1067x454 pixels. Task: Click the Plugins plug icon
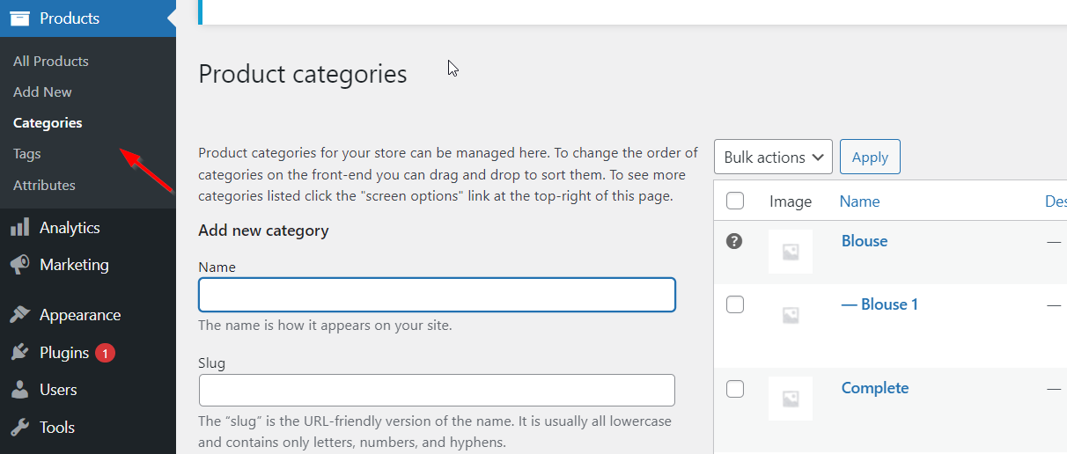(x=19, y=353)
